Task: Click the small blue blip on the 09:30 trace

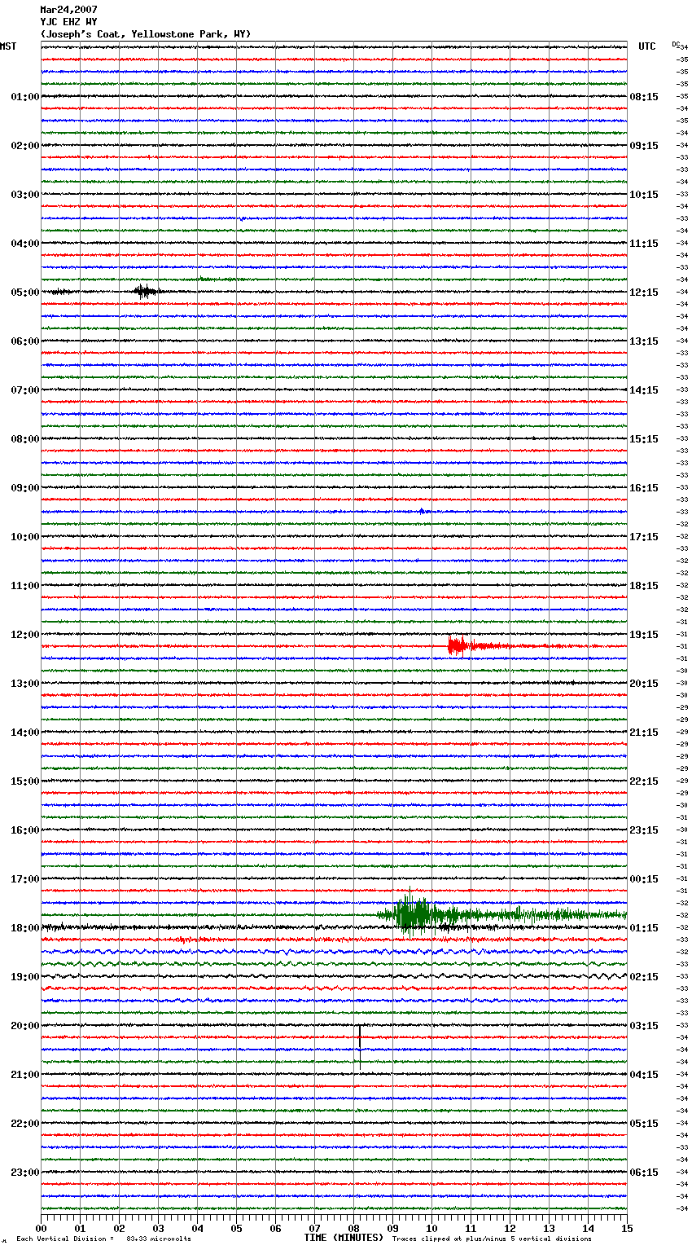Action: (422, 511)
